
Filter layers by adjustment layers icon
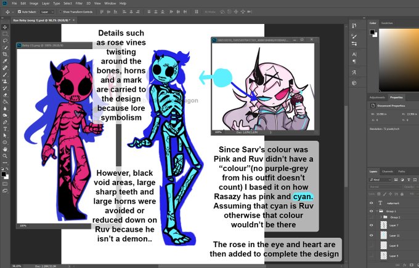pos(402,179)
